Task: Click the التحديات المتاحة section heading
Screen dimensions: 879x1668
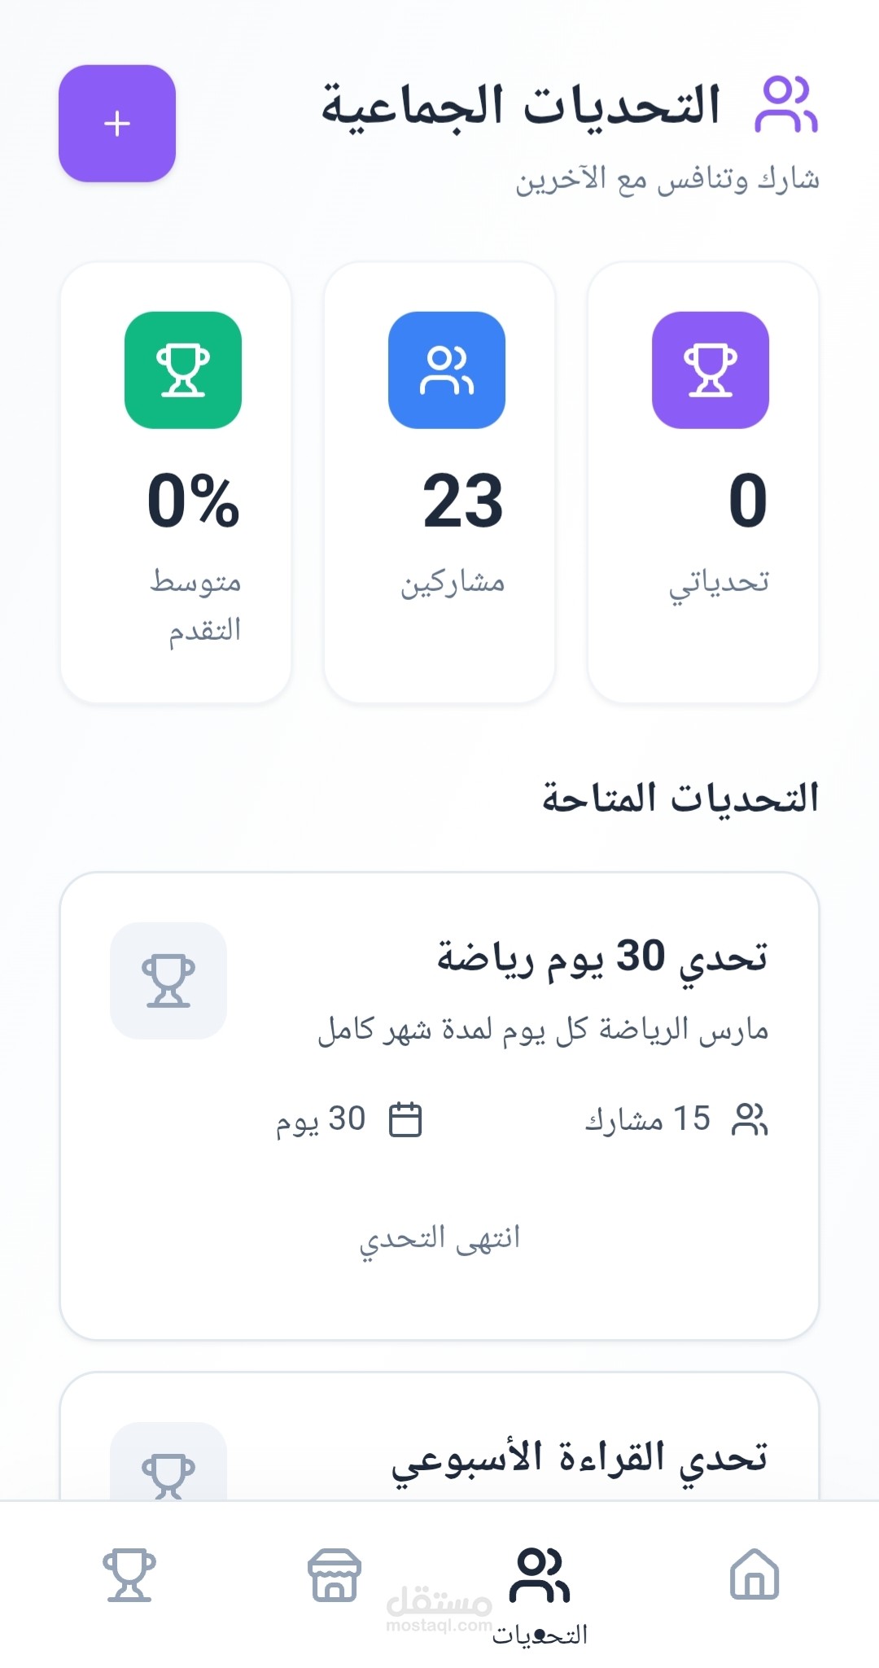Action: (x=680, y=798)
